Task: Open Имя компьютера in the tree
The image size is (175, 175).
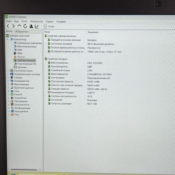Action: point(25,46)
